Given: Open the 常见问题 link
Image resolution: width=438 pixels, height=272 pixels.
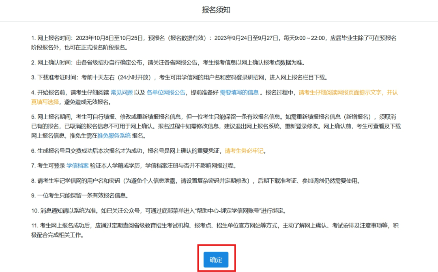Looking at the screenshot, I should (x=122, y=92).
